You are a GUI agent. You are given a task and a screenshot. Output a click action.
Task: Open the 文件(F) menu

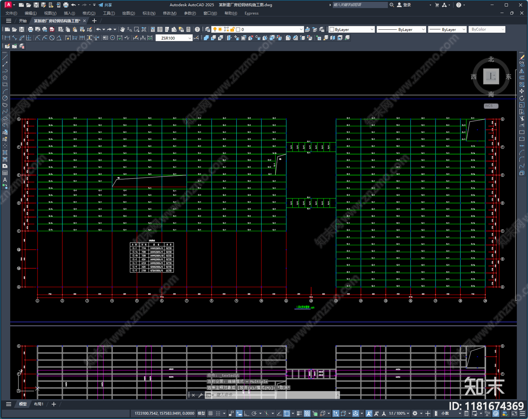point(11,13)
